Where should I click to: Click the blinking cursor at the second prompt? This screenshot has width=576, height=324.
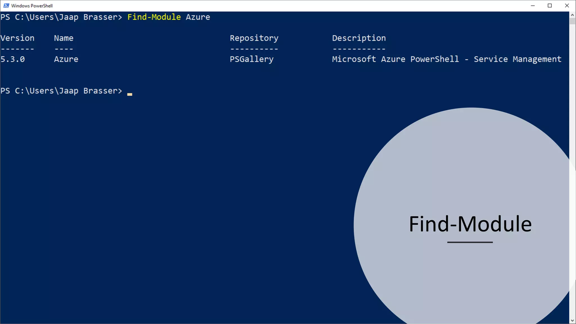tap(130, 94)
